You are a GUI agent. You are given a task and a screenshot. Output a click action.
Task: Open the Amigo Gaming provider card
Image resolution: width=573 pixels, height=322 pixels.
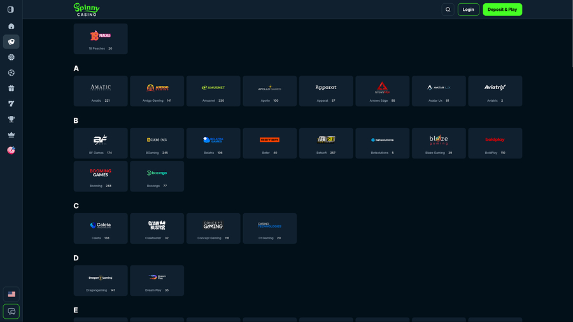click(x=157, y=91)
